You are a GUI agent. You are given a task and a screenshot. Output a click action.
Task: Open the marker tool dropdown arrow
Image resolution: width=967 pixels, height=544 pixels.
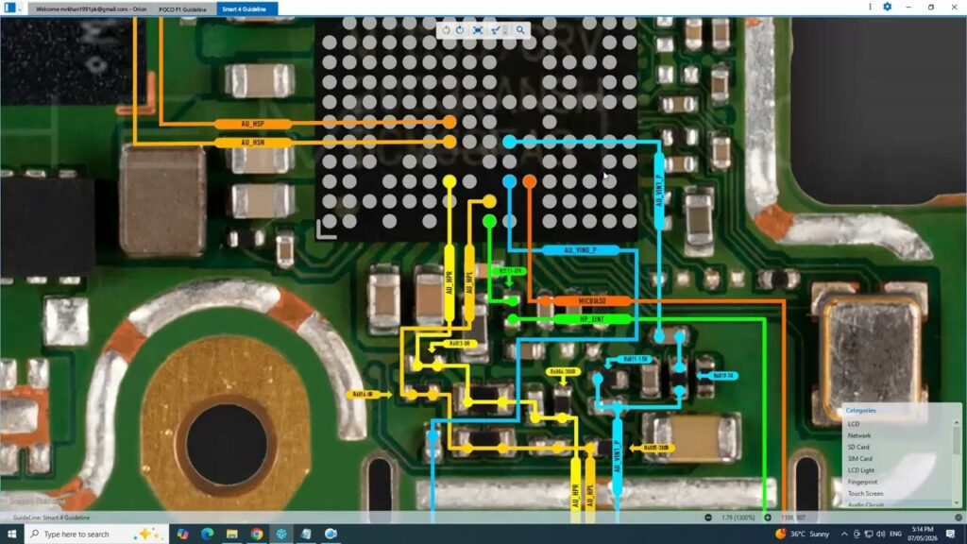coord(505,29)
